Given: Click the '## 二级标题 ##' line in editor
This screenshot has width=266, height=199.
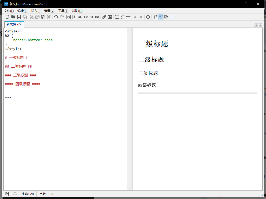Looking at the screenshot, I should click(x=18, y=66).
